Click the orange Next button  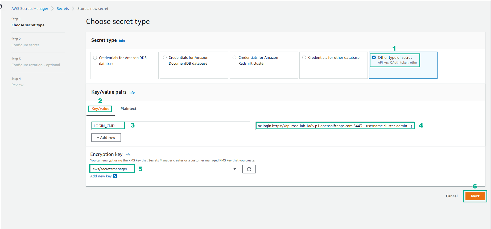(475, 196)
